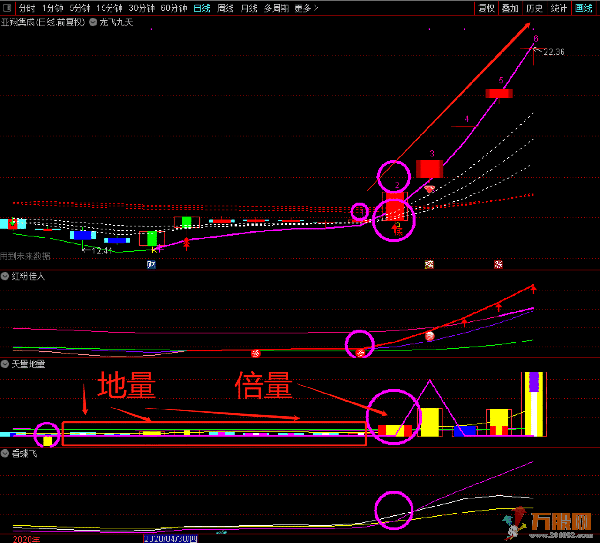This screenshot has width=600, height=543.
Task: Click the red ball on 红粉佳人 line
Action: point(429,335)
